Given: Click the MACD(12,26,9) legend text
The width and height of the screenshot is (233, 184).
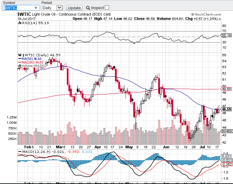Looking at the screenshot, I should point(37,152).
